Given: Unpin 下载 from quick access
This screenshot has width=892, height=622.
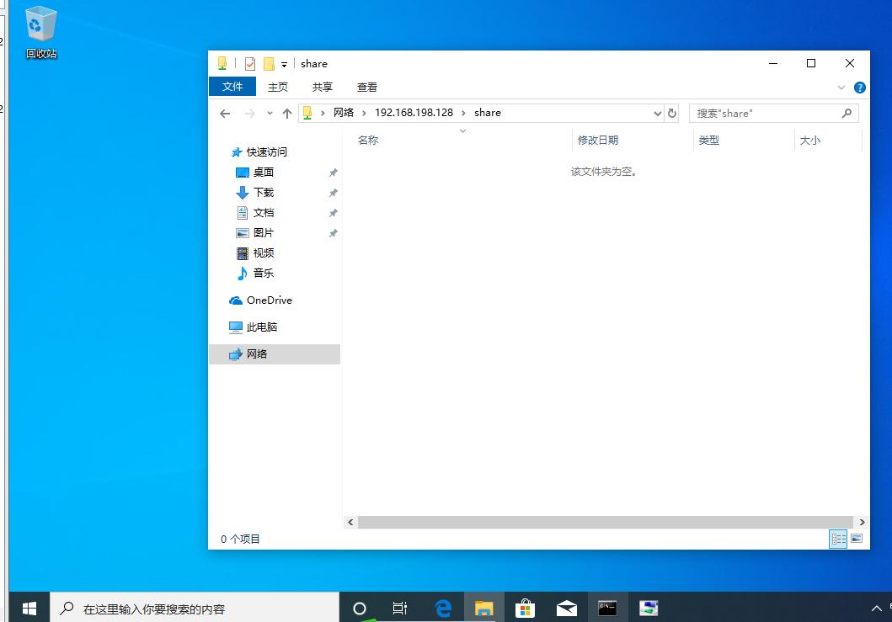Looking at the screenshot, I should click(x=334, y=192).
